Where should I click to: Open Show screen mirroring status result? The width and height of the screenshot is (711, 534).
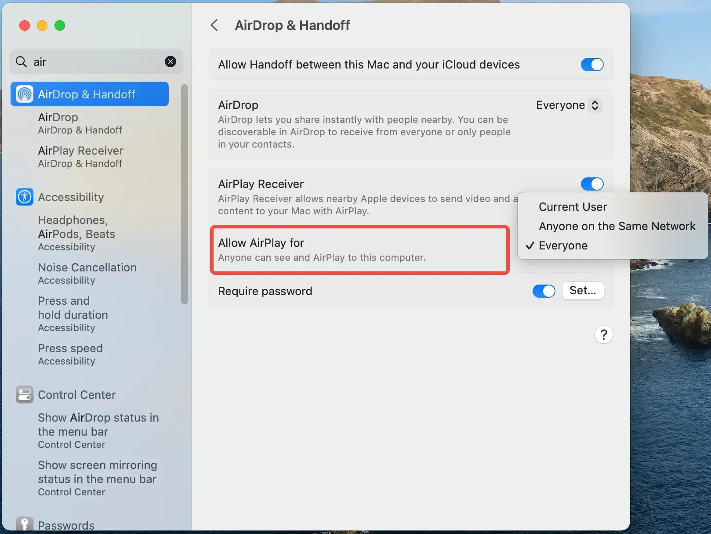pyautogui.click(x=98, y=478)
